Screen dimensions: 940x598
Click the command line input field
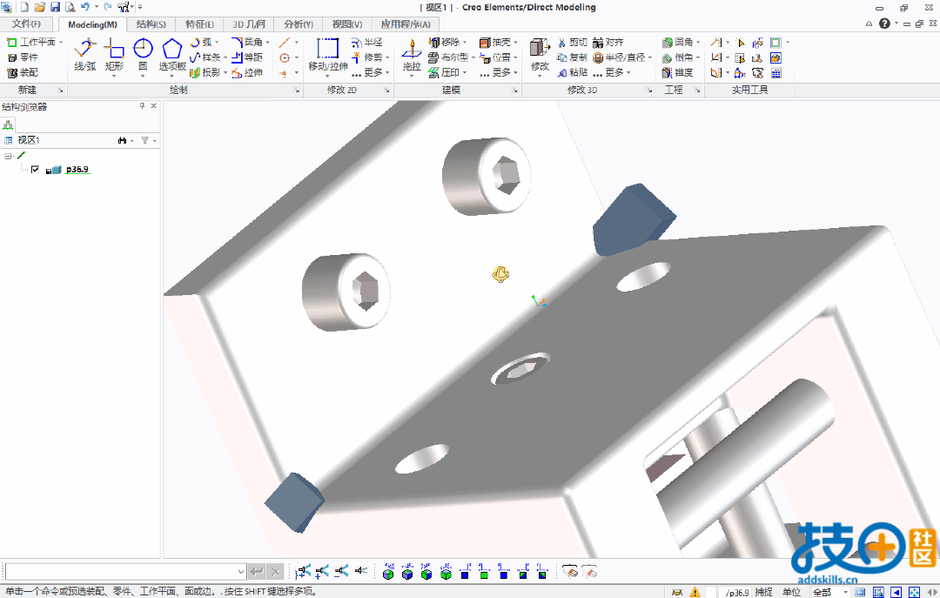point(121,572)
